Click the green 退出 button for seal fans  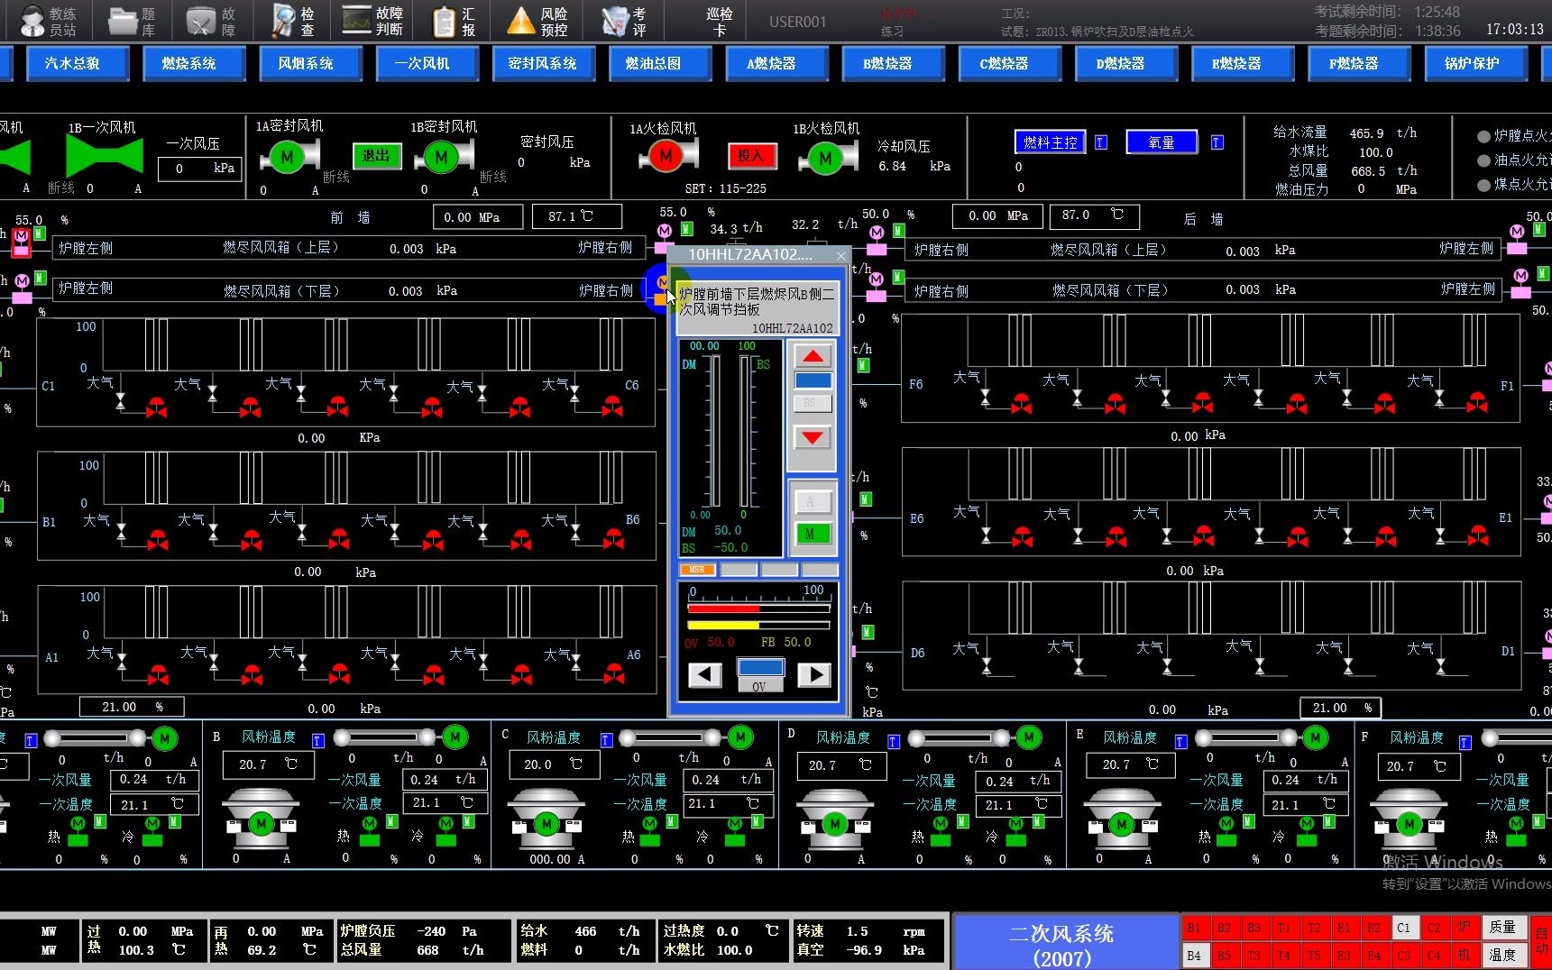377,156
